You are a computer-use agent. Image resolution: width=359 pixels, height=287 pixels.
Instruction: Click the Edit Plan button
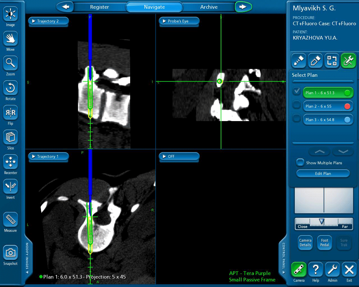coord(323,173)
